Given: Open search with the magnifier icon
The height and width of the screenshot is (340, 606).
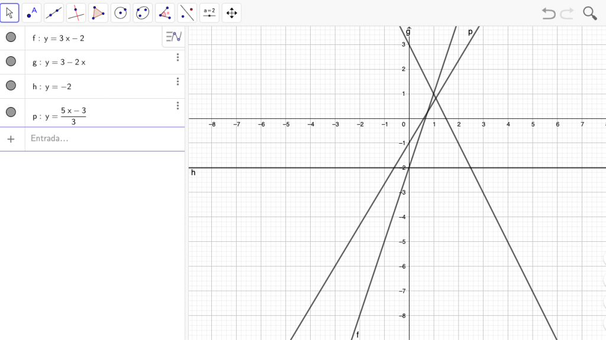Looking at the screenshot, I should click(590, 13).
